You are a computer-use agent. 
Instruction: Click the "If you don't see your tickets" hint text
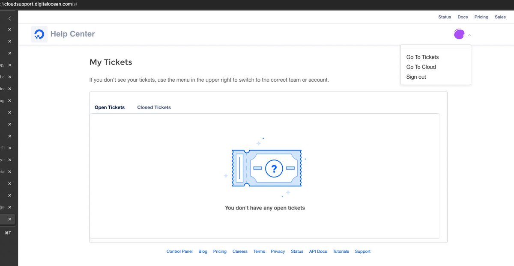[x=209, y=80]
